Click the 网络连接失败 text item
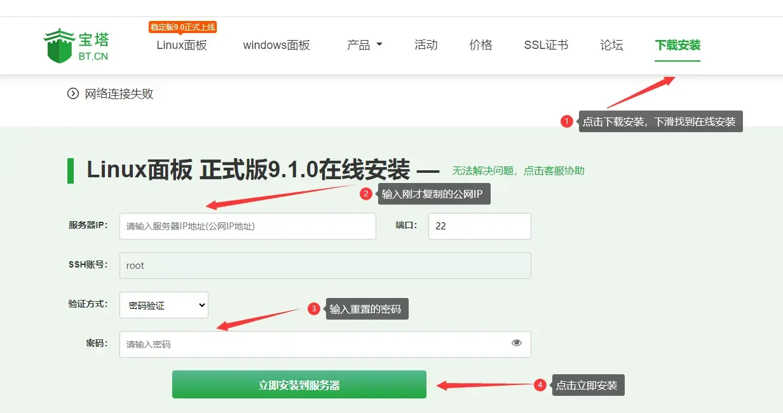 pyautogui.click(x=119, y=94)
